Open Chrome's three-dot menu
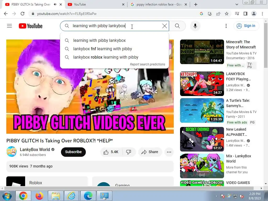Screen dimensions: 268x201 pyautogui.click(x=262, y=14)
